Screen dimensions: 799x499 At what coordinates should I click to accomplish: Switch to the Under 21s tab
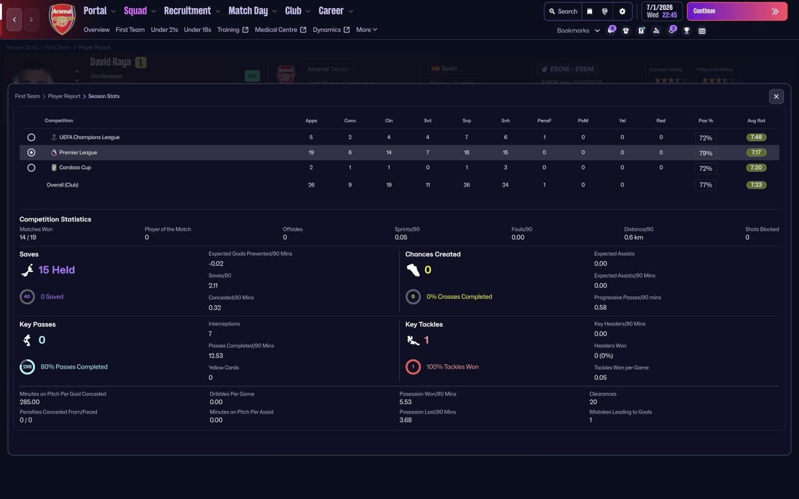[164, 30]
